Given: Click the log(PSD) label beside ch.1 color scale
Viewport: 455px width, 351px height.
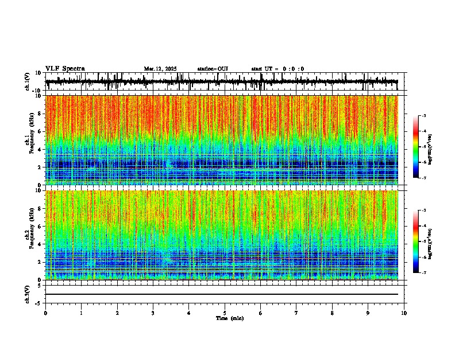Looking at the screenshot, I should 431,149.
